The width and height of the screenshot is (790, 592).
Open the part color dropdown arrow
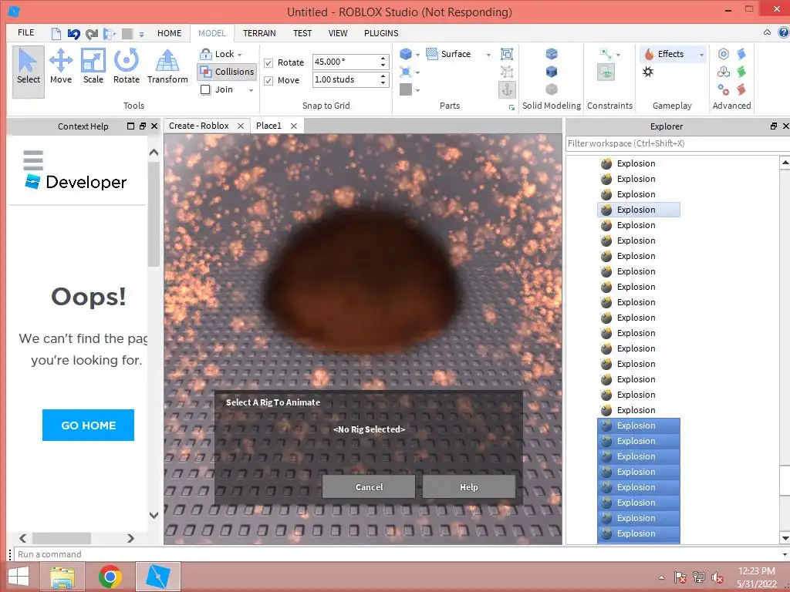417,91
